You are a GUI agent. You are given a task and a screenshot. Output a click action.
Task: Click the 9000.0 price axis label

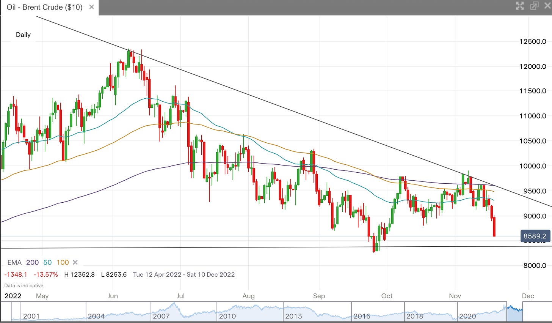click(535, 216)
